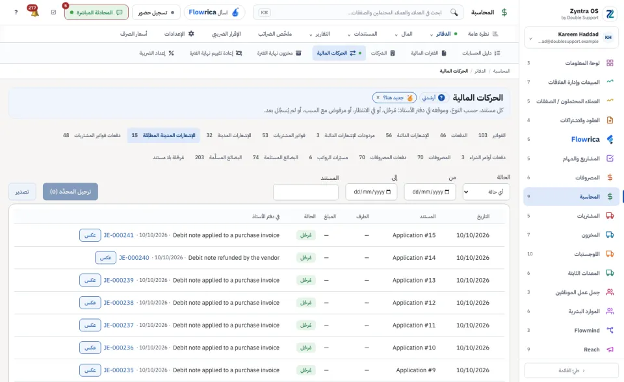Click the تسجيل حضور button

pos(156,12)
